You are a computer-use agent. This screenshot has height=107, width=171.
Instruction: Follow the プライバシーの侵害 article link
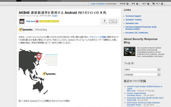[x=98, y=37]
